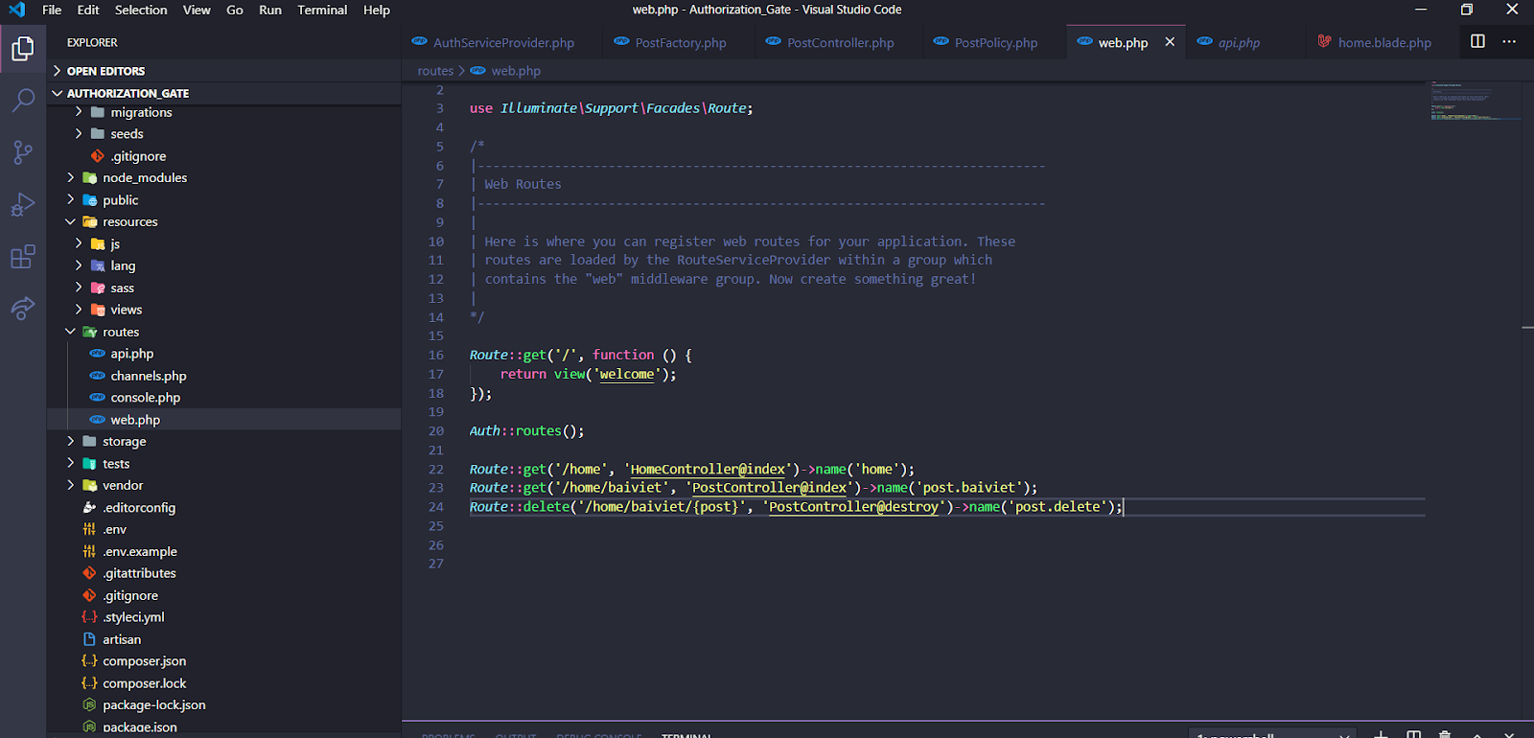The image size is (1534, 738).
Task: Open the File menu
Action: [x=52, y=10]
